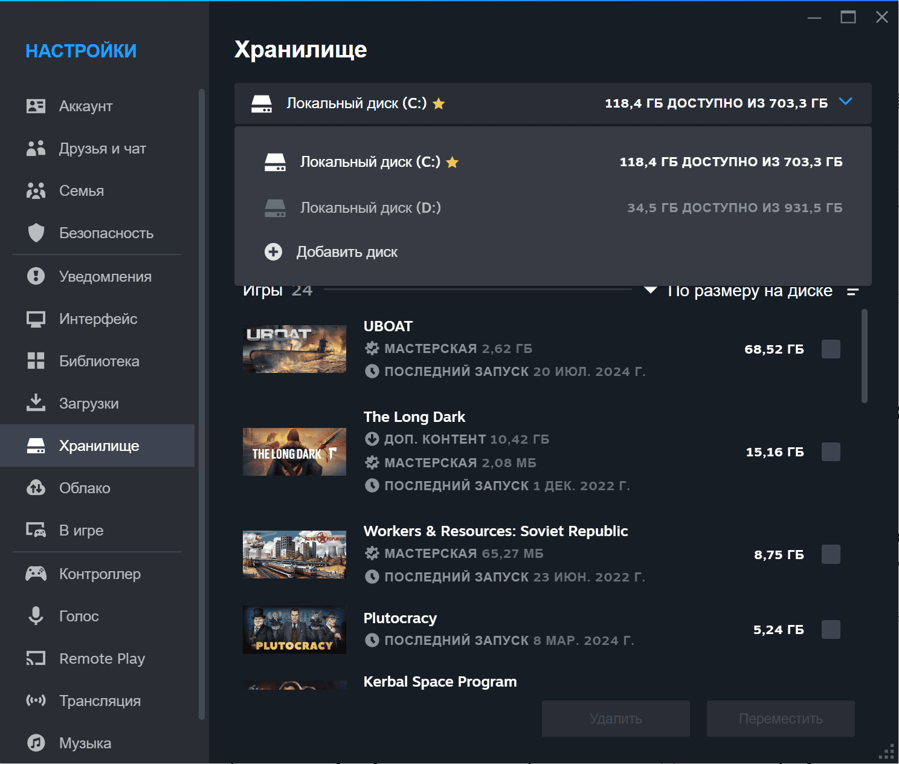This screenshot has width=899, height=764.
Task: Click the Cloud icon in sidebar
Action: 36,488
